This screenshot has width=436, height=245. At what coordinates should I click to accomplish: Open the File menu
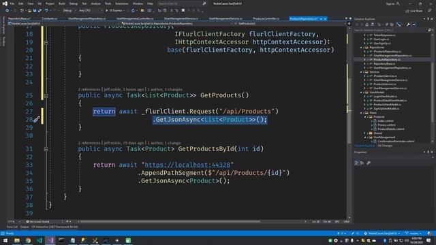(12, 3)
